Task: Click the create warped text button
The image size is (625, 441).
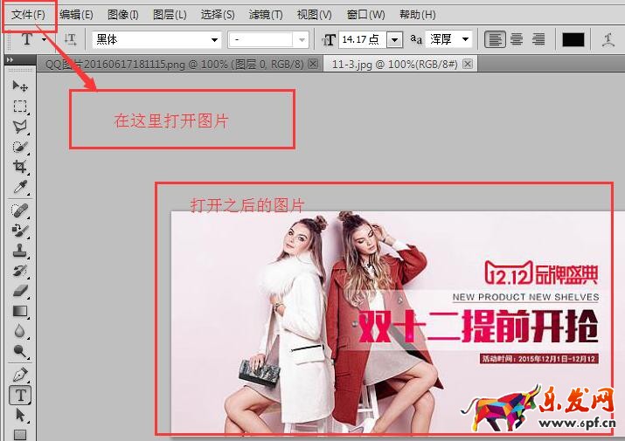Action: click(608, 39)
